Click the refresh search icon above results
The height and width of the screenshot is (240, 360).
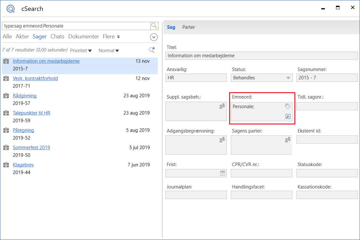[x=152, y=50]
